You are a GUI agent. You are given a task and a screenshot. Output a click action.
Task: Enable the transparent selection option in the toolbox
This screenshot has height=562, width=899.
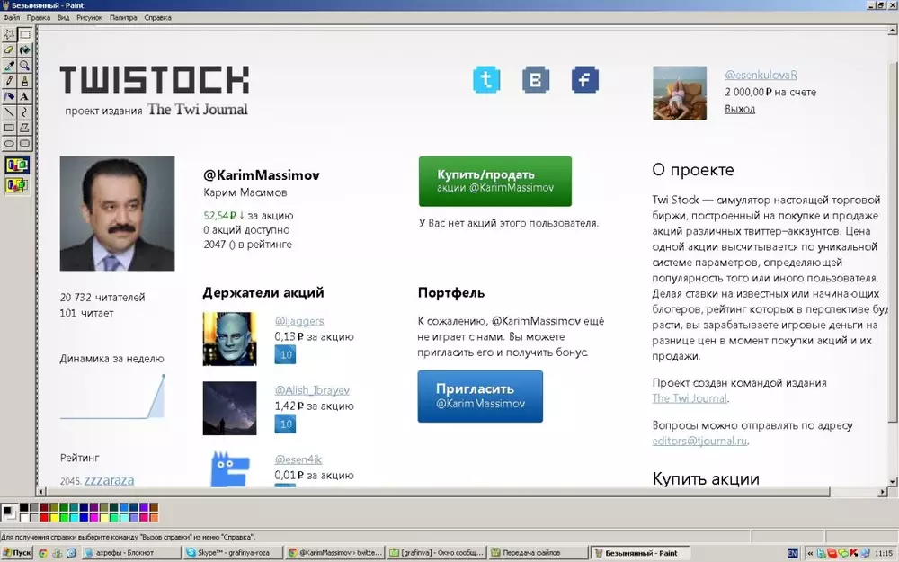(x=17, y=185)
